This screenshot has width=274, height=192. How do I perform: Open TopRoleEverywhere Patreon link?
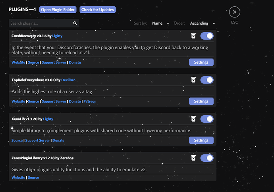[90, 101]
